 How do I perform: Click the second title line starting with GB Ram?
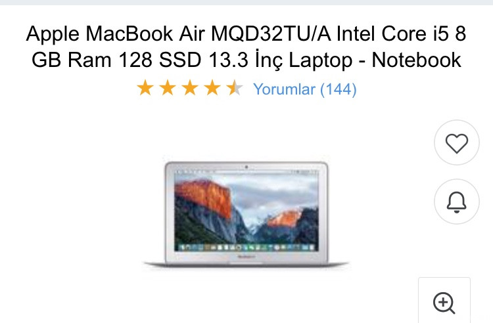tap(246, 60)
